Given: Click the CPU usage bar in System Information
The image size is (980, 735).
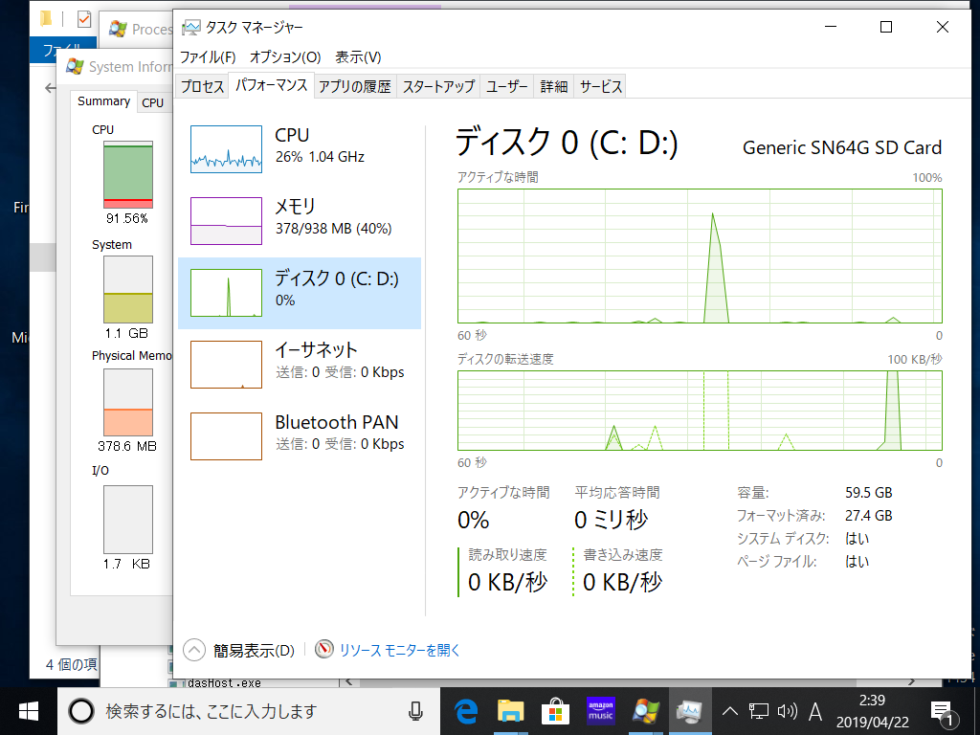Looking at the screenshot, I should pos(128,174).
